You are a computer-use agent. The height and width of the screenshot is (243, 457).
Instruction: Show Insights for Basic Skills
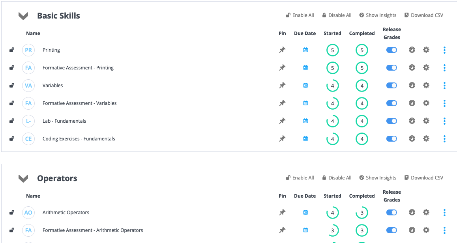[378, 15]
